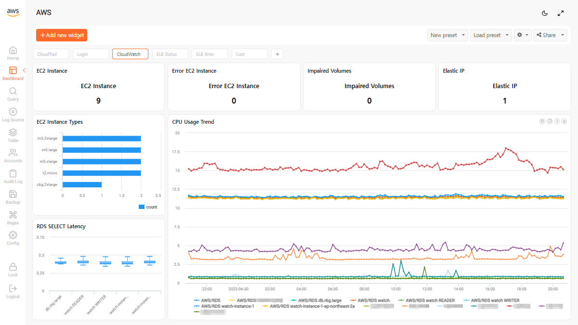
Task: Remove the CPU Usage Trend widget
Action: [564, 121]
